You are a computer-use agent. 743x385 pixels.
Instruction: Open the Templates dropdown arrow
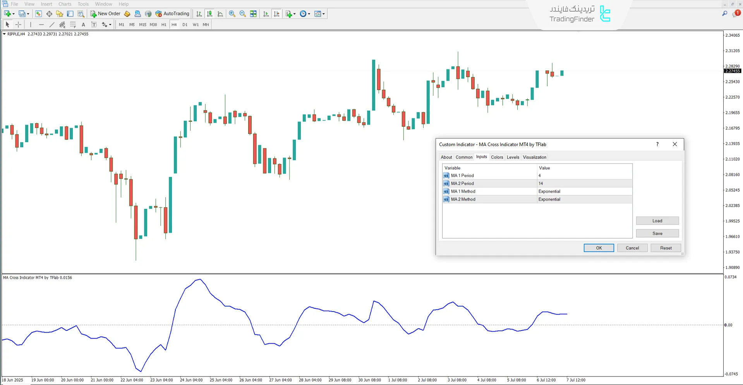coord(324,14)
